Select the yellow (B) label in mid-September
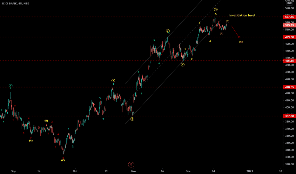The width and height of the screenshot is (296, 174). coord(46,121)
